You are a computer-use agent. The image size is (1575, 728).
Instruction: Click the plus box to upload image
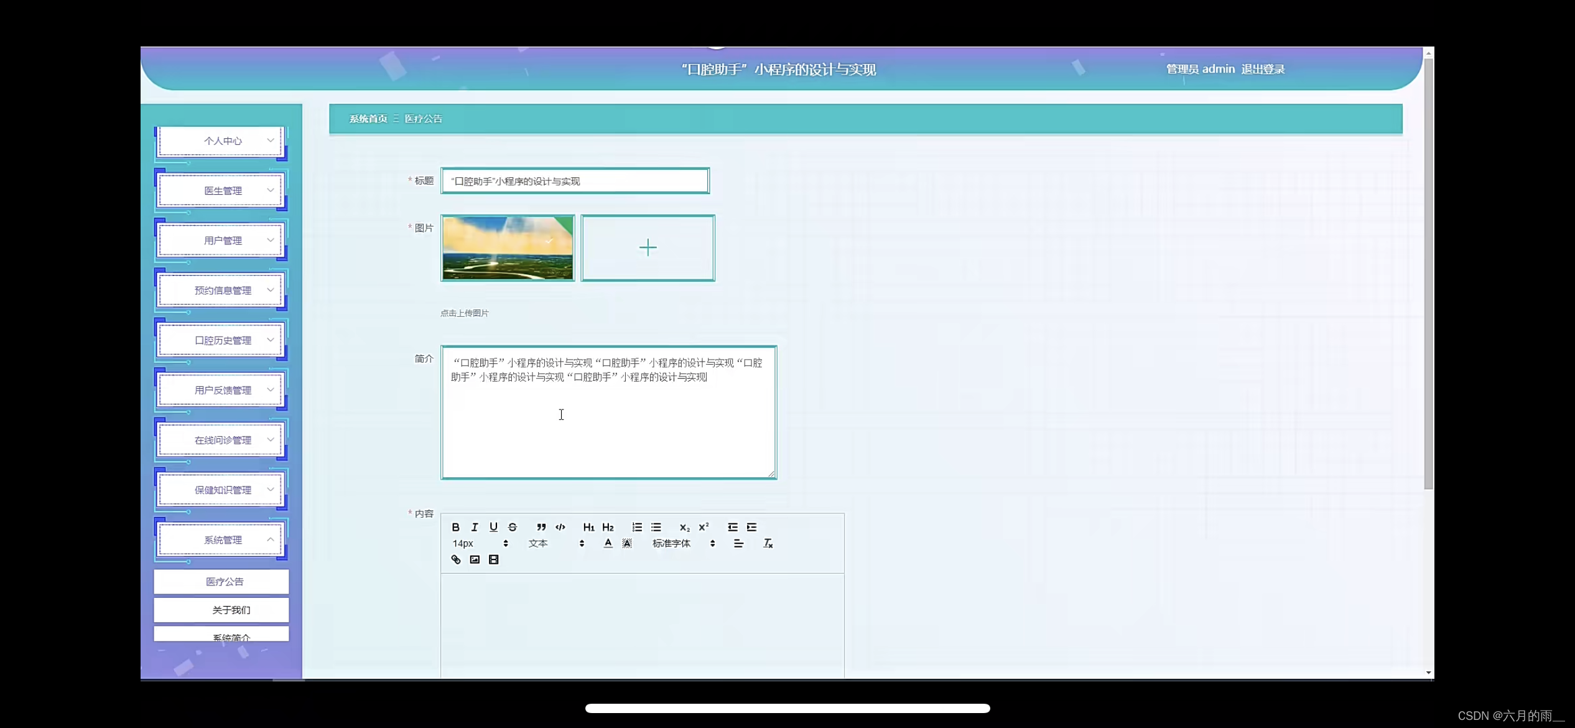(648, 248)
